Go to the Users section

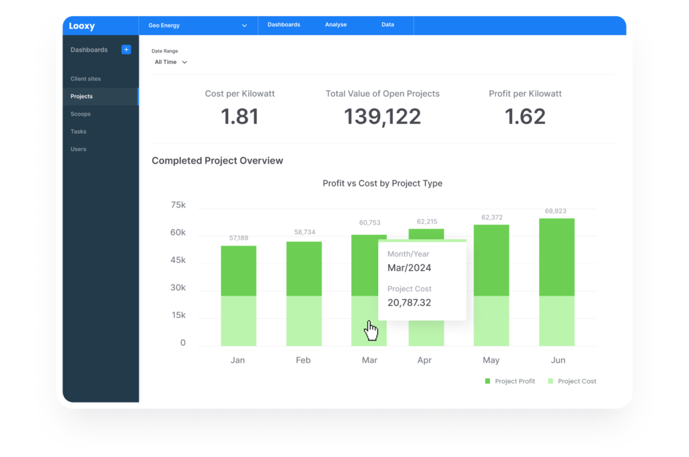(x=77, y=149)
